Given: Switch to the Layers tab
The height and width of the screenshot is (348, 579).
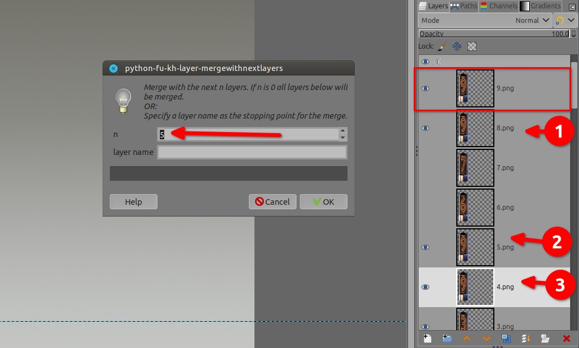Looking at the screenshot, I should coord(433,6).
